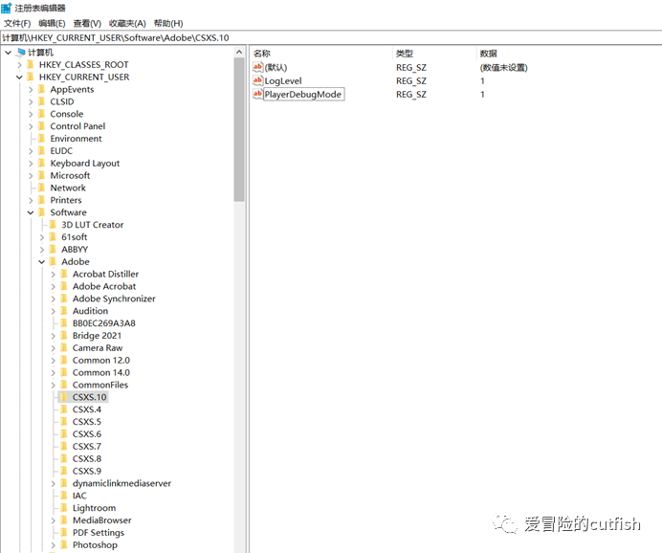
Task: Click the folder icon next to Printers
Action: click(42, 200)
